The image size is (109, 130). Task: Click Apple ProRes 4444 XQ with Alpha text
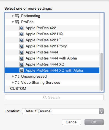[54, 71]
